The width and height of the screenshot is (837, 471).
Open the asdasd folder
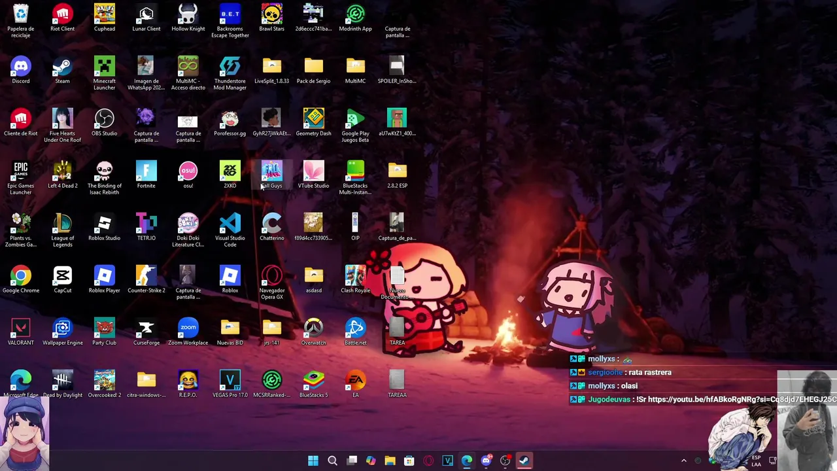coord(314,279)
